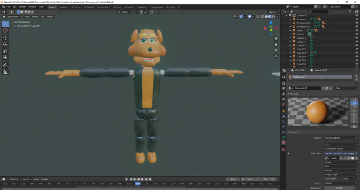This screenshot has height=190, width=360.
Task: Open the timeline Keying menu
Action: [27, 179]
